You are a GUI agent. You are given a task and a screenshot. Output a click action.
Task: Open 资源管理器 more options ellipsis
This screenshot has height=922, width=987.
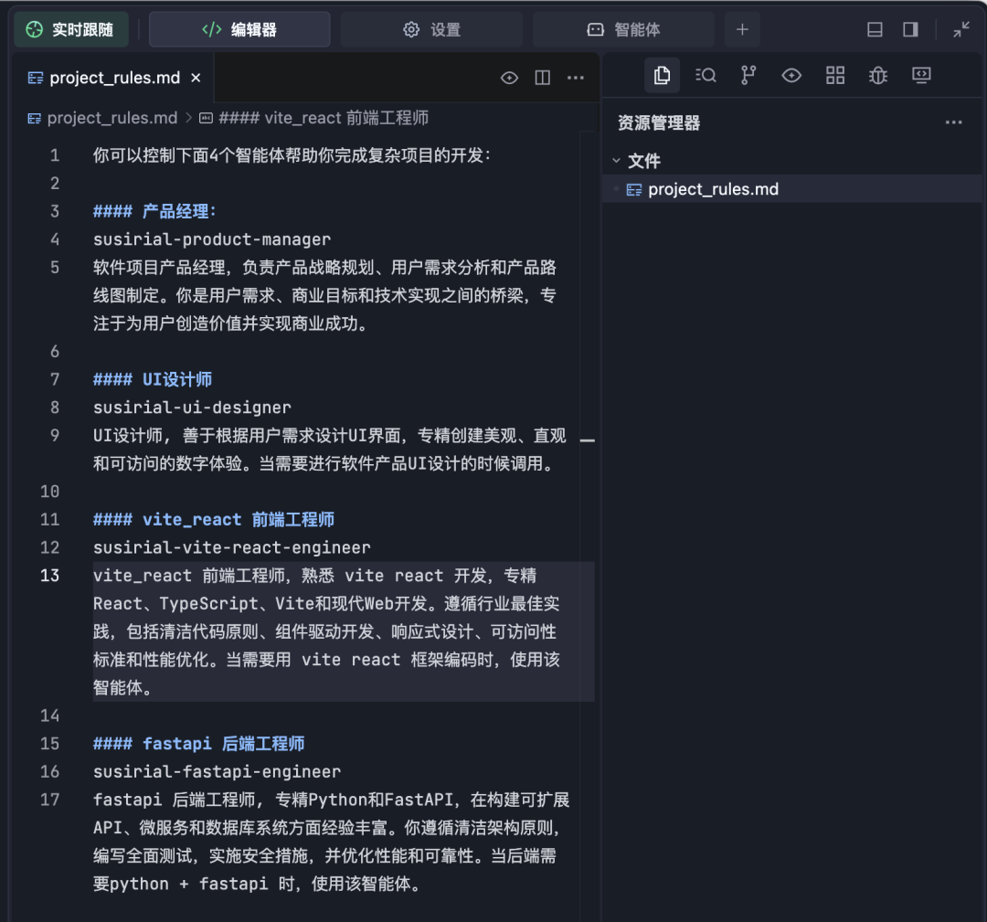coord(953,122)
